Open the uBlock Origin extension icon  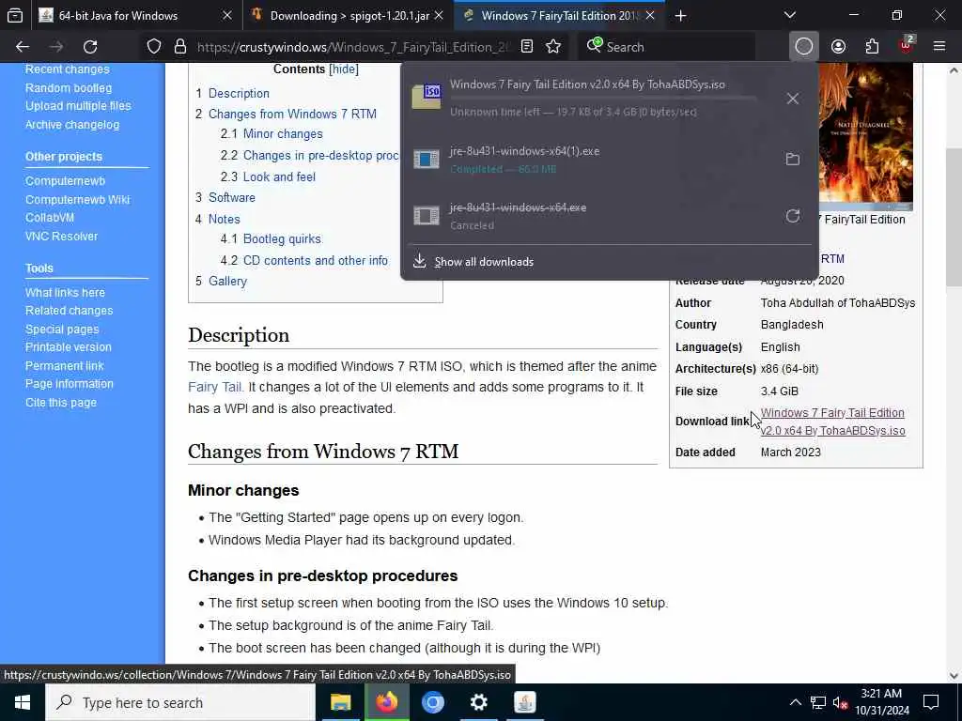pos(906,45)
